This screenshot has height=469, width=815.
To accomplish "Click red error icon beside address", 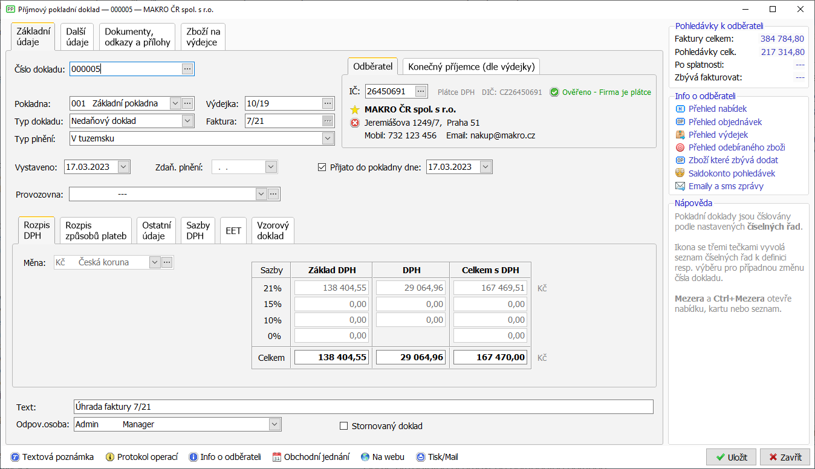I will point(355,123).
